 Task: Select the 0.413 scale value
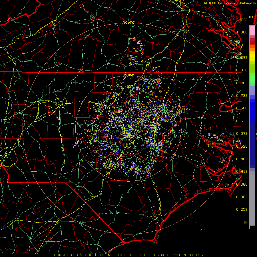(242, 172)
